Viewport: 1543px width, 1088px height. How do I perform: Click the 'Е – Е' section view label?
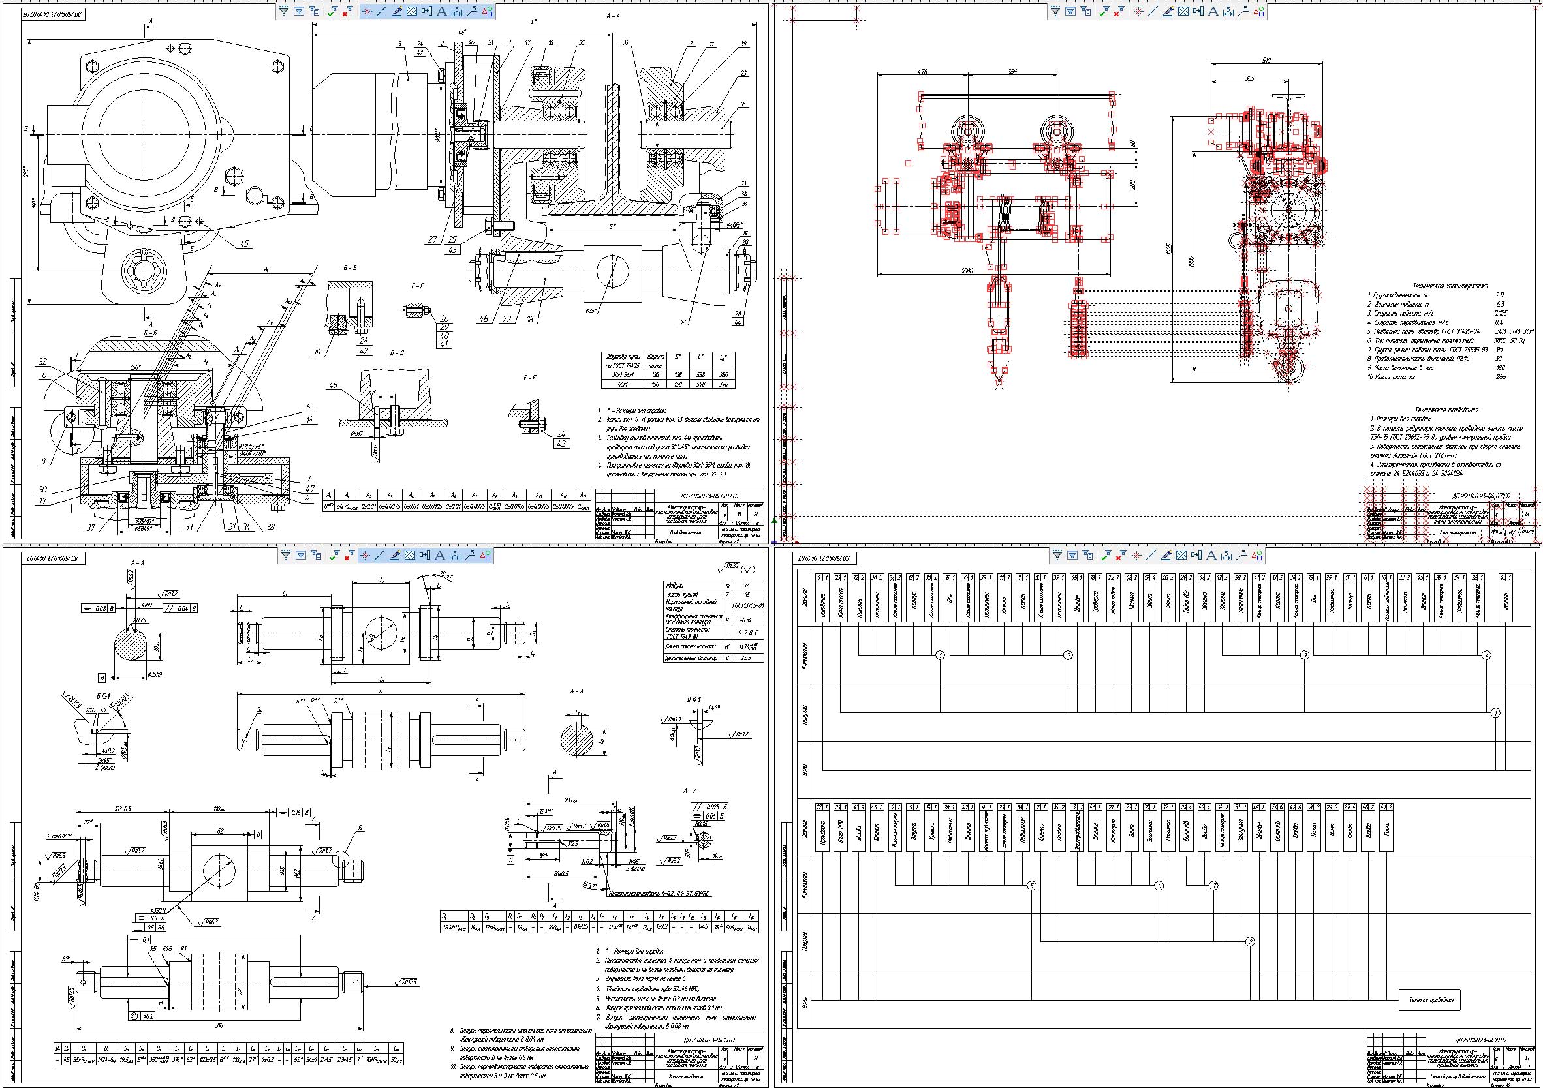(x=529, y=378)
